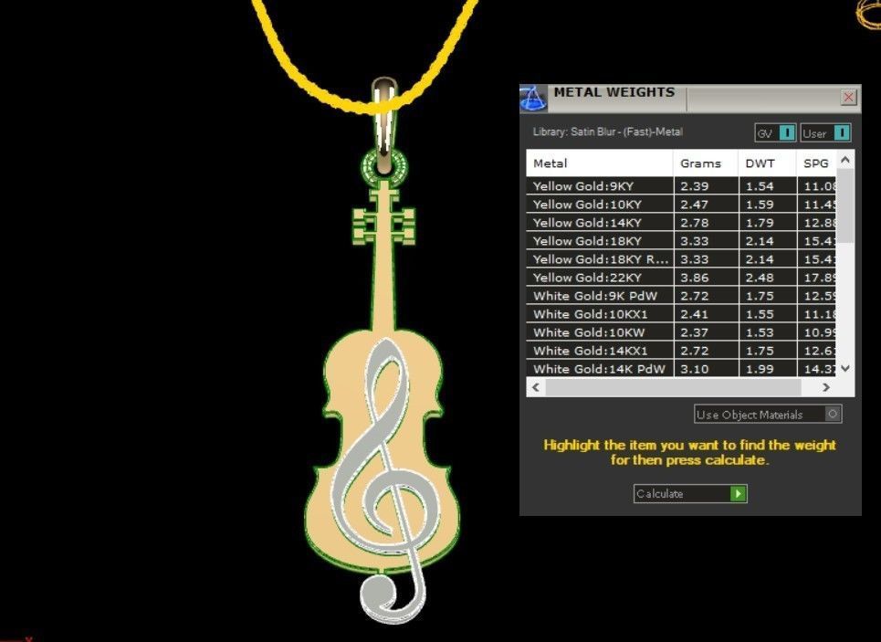
Task: Select the White Gold:14KX1 row
Action: click(681, 351)
